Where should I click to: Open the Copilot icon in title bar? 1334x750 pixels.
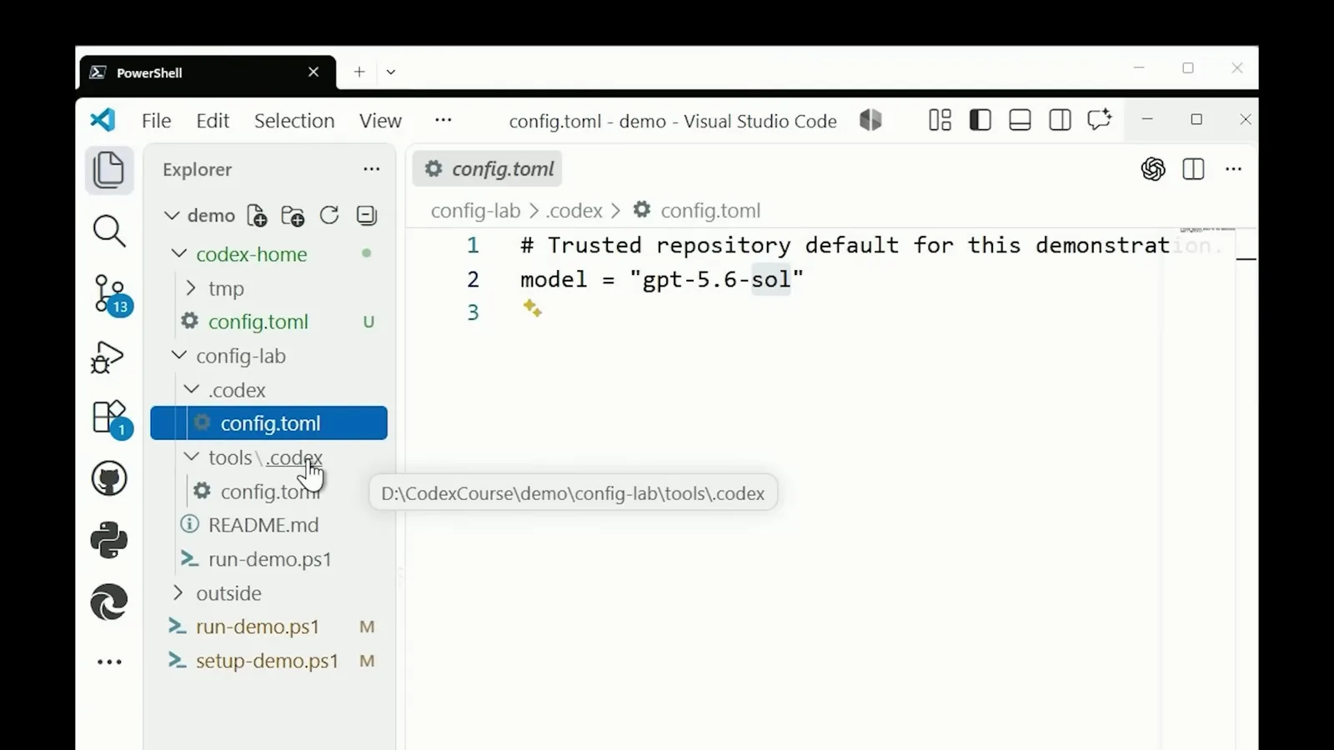tap(870, 121)
